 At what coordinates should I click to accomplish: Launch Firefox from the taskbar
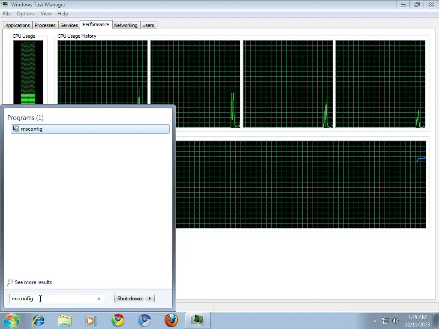click(171, 320)
